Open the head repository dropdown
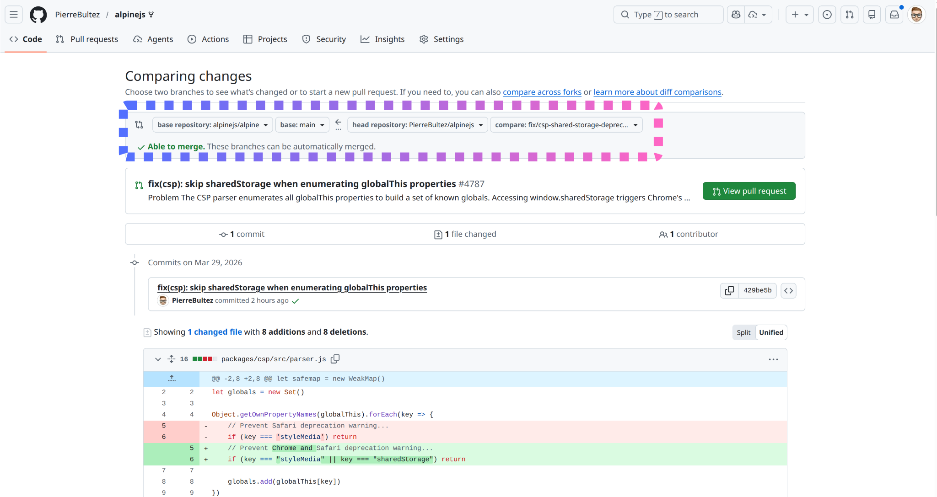 (x=417, y=124)
